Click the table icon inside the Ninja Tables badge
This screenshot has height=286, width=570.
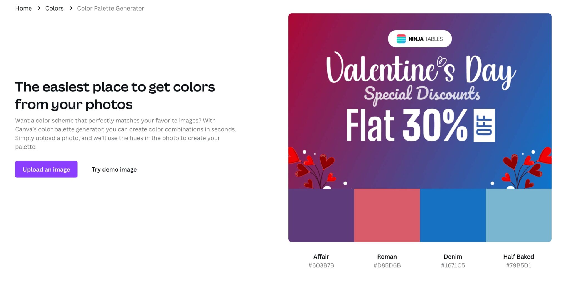[401, 39]
